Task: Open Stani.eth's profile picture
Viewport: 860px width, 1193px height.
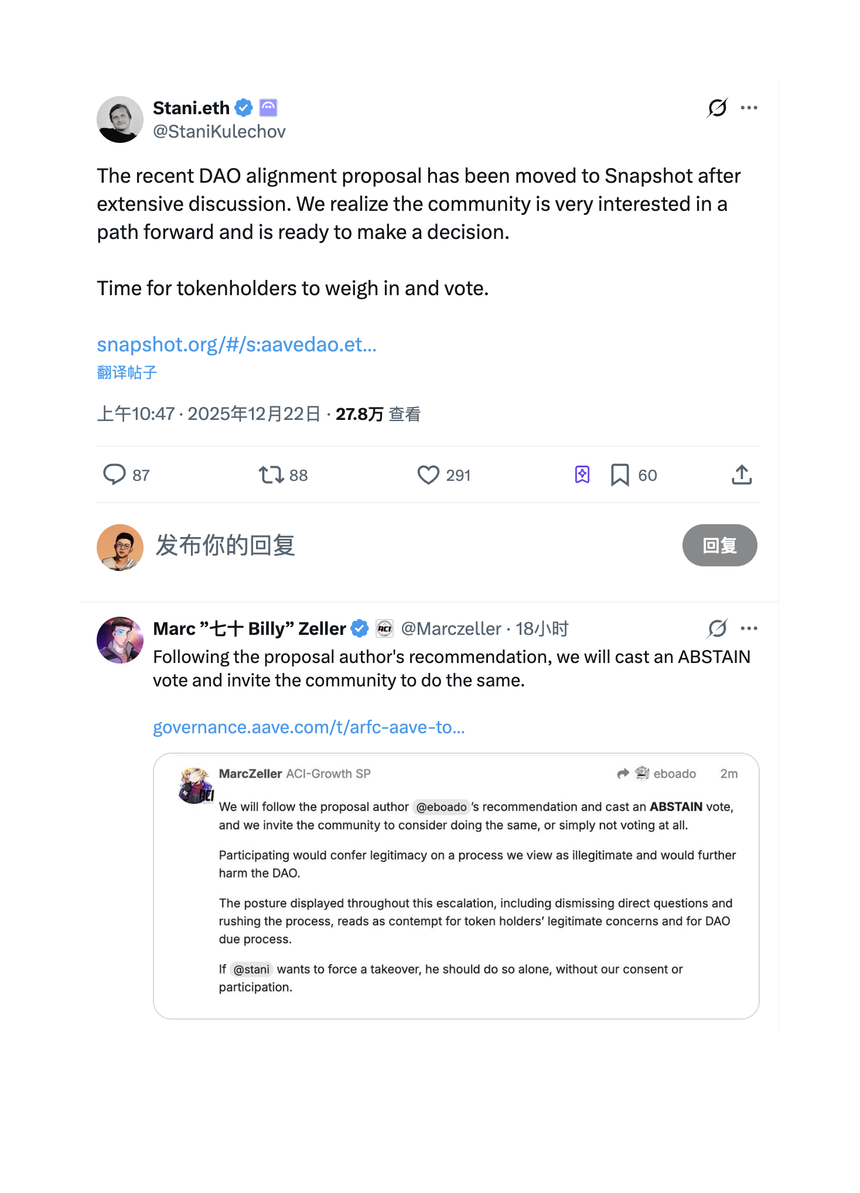Action: [120, 119]
